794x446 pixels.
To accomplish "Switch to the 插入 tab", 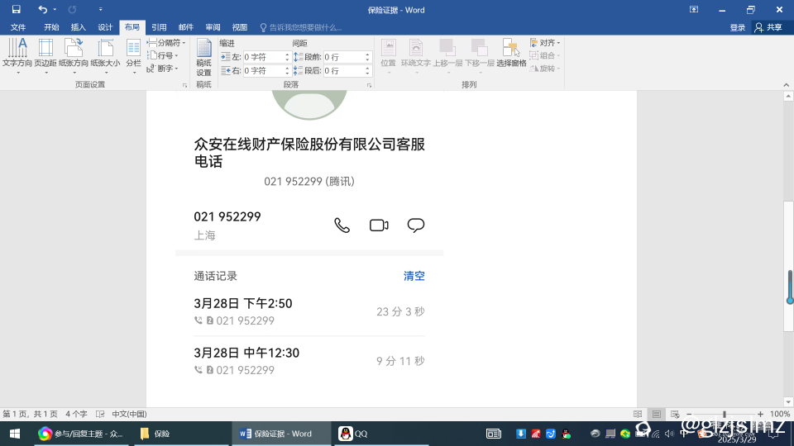I will 78,27.
